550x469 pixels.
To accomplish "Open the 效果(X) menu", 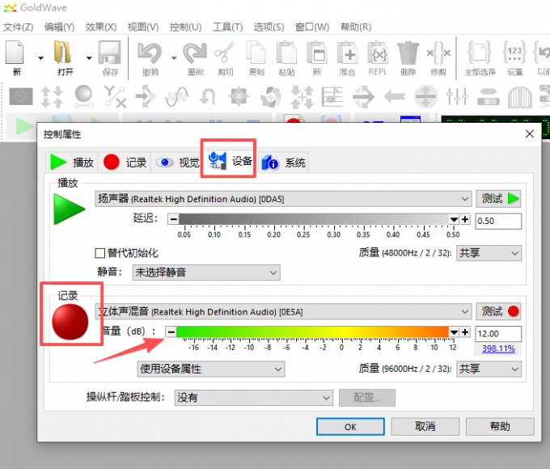I will click(100, 27).
